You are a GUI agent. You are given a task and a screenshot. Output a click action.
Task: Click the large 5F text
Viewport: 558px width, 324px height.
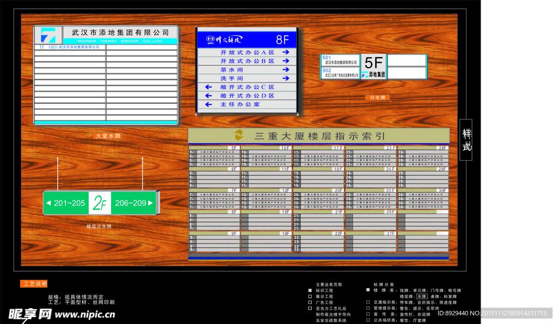pyautogui.click(x=374, y=63)
